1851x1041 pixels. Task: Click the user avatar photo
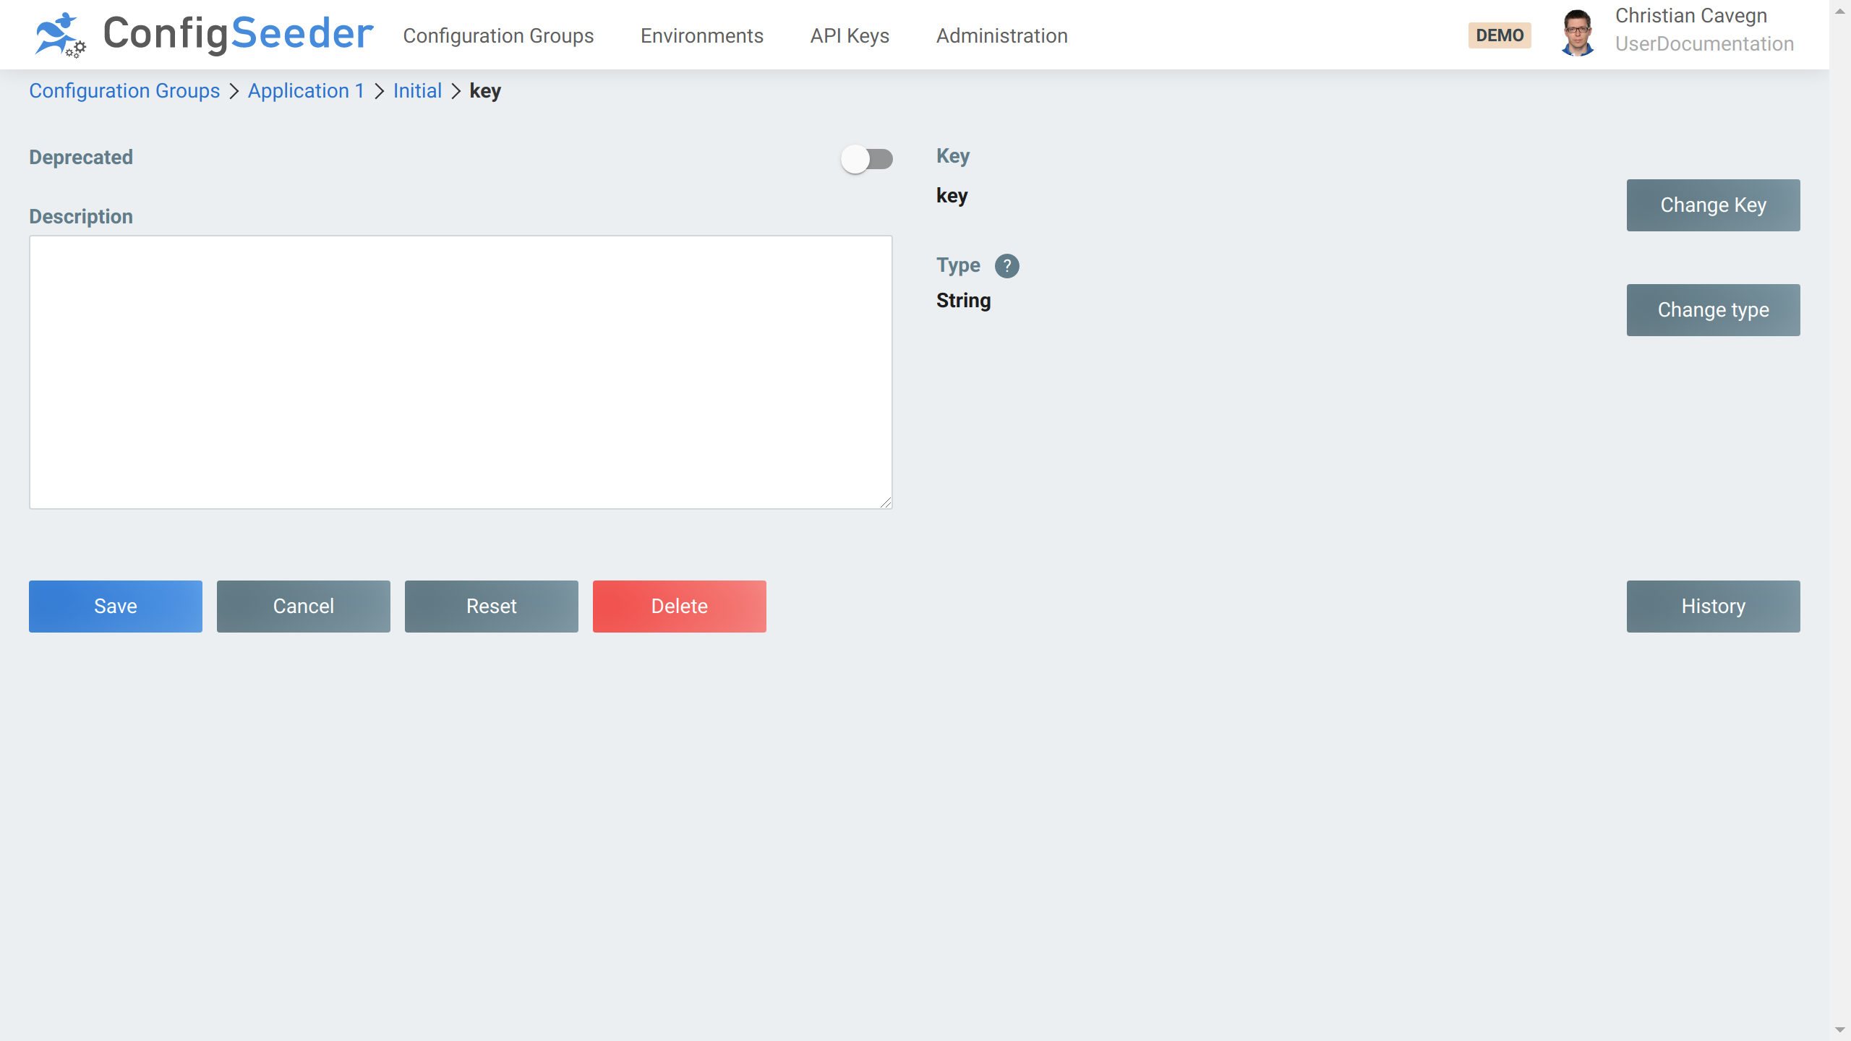1578,33
